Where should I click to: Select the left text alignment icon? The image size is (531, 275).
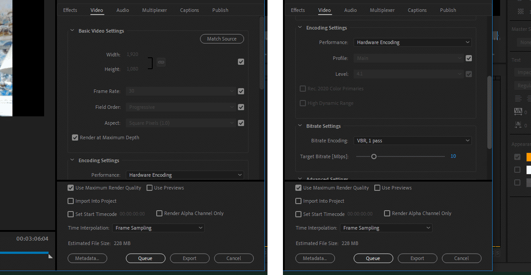click(x=518, y=99)
